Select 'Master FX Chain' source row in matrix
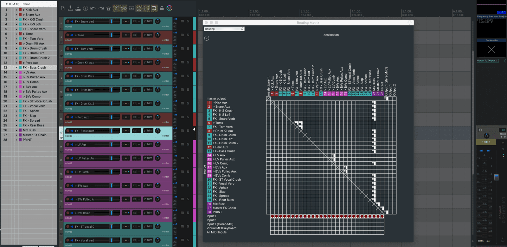 pos(224,208)
